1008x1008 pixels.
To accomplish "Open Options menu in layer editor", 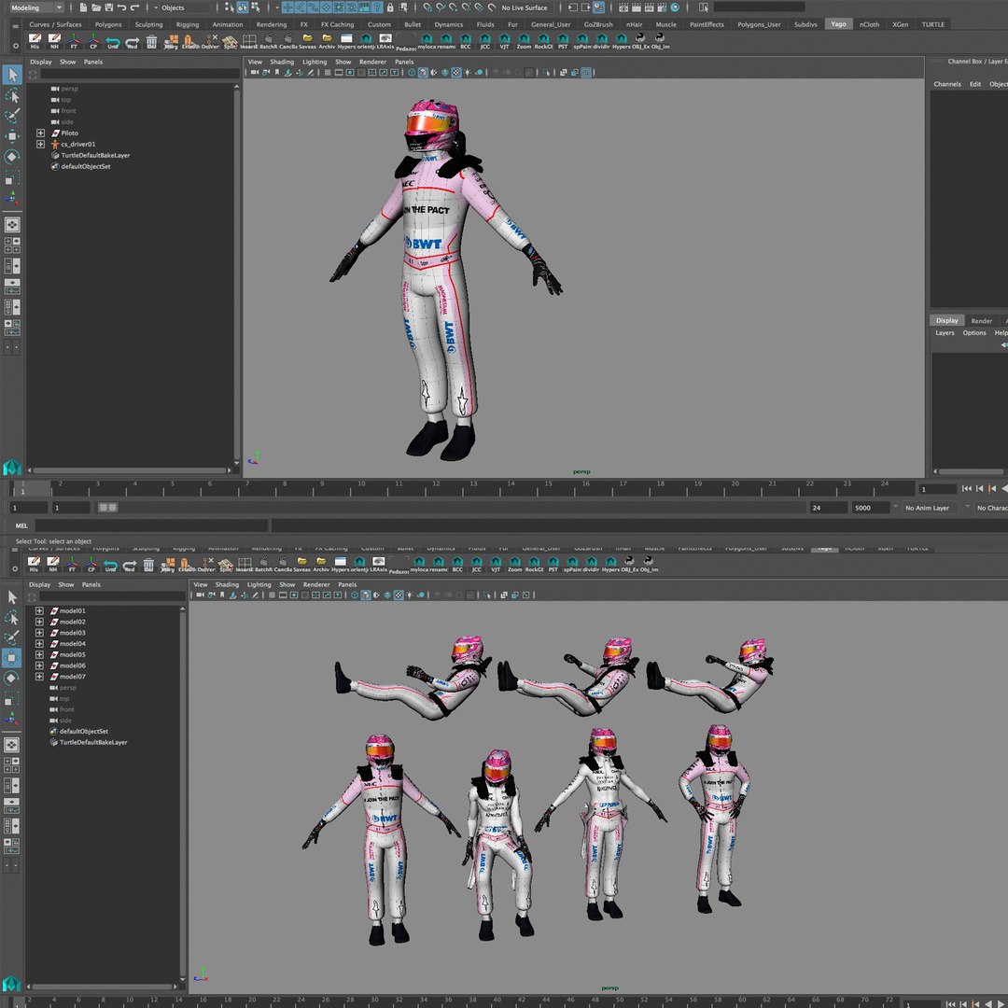I will point(973,333).
